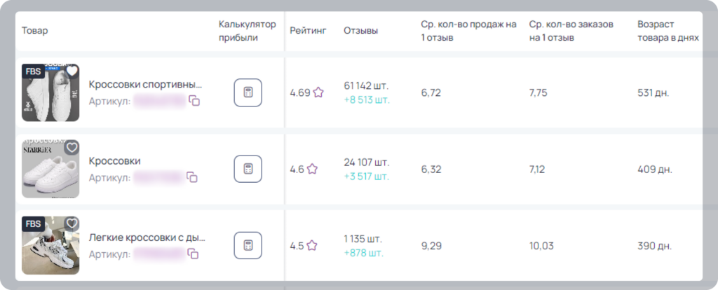This screenshot has width=718, height=290.
Task: Click Калькулятор прибыли column header
Action: [x=248, y=31]
